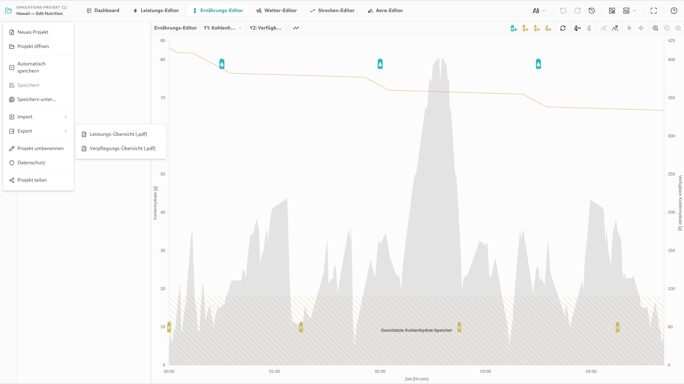Click the teal add drink bottle icon
Screen dimensions: 684x384
tap(514, 28)
